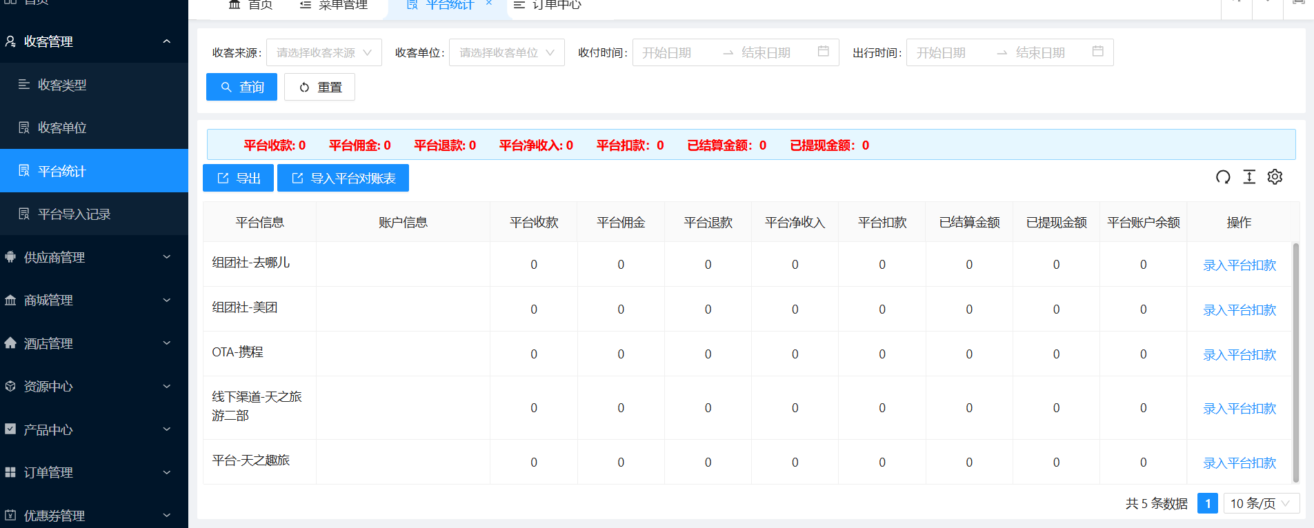Select 收客类型 in the sidebar

click(x=62, y=85)
